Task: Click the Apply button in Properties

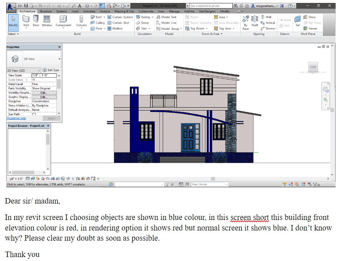Action: click(51, 119)
